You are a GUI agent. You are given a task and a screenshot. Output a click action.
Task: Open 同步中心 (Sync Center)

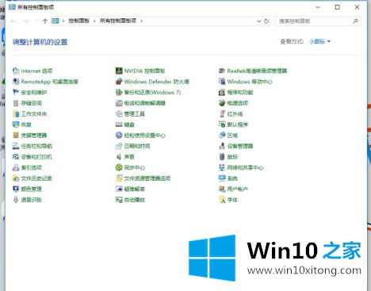tap(130, 167)
